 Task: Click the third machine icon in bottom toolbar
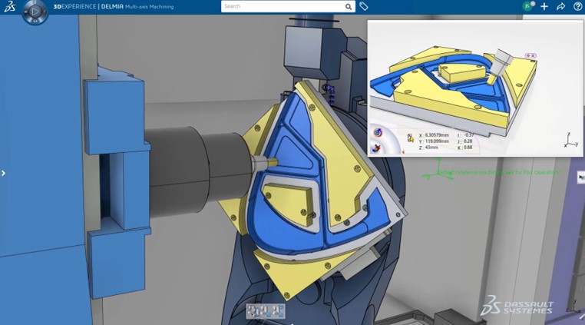coord(277,311)
